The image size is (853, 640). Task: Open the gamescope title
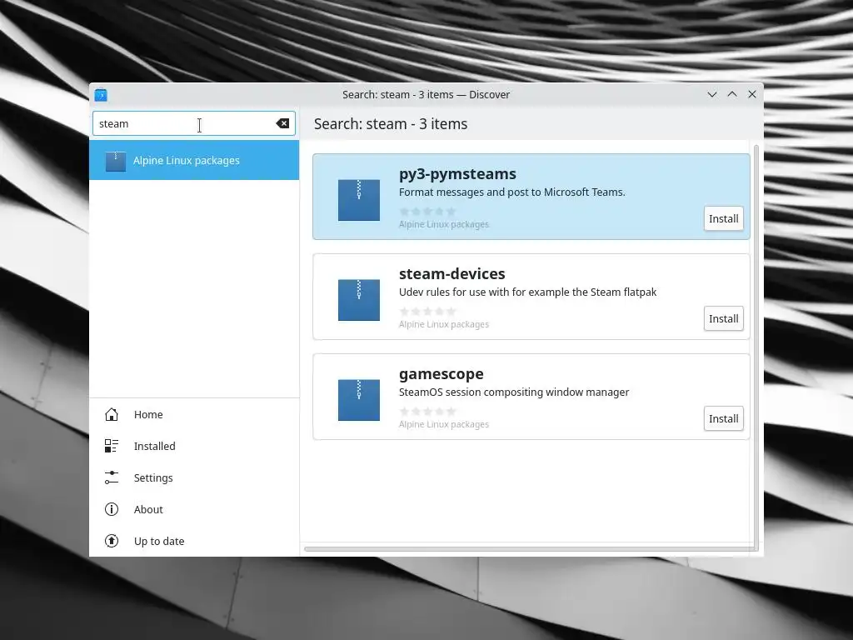441,374
